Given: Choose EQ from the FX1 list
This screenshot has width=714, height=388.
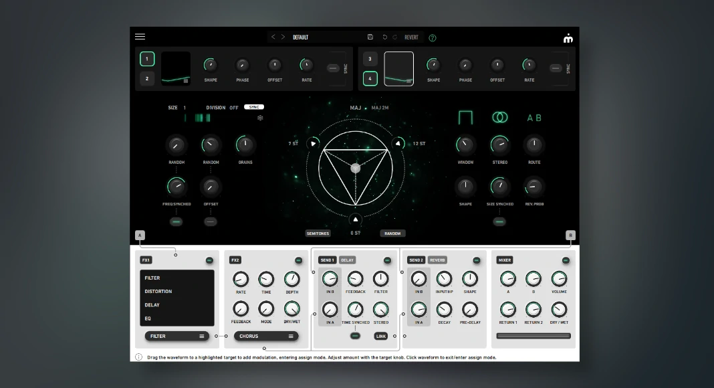Looking at the screenshot, I should point(148,318).
